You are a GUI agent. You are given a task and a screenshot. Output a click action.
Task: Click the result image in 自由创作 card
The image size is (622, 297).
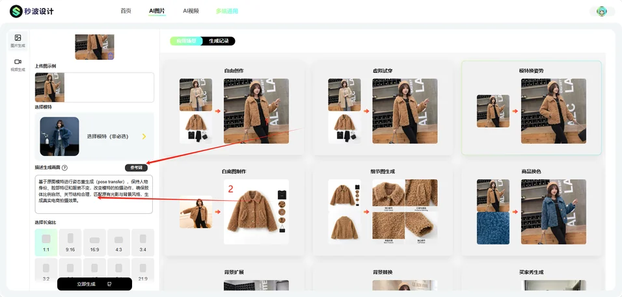pyautogui.click(x=256, y=111)
